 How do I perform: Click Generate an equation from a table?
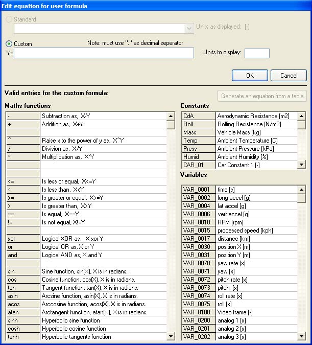pos(262,96)
